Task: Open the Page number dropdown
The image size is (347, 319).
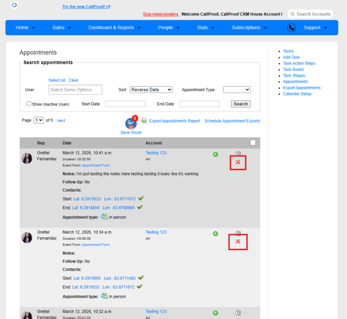Action: click(38, 120)
